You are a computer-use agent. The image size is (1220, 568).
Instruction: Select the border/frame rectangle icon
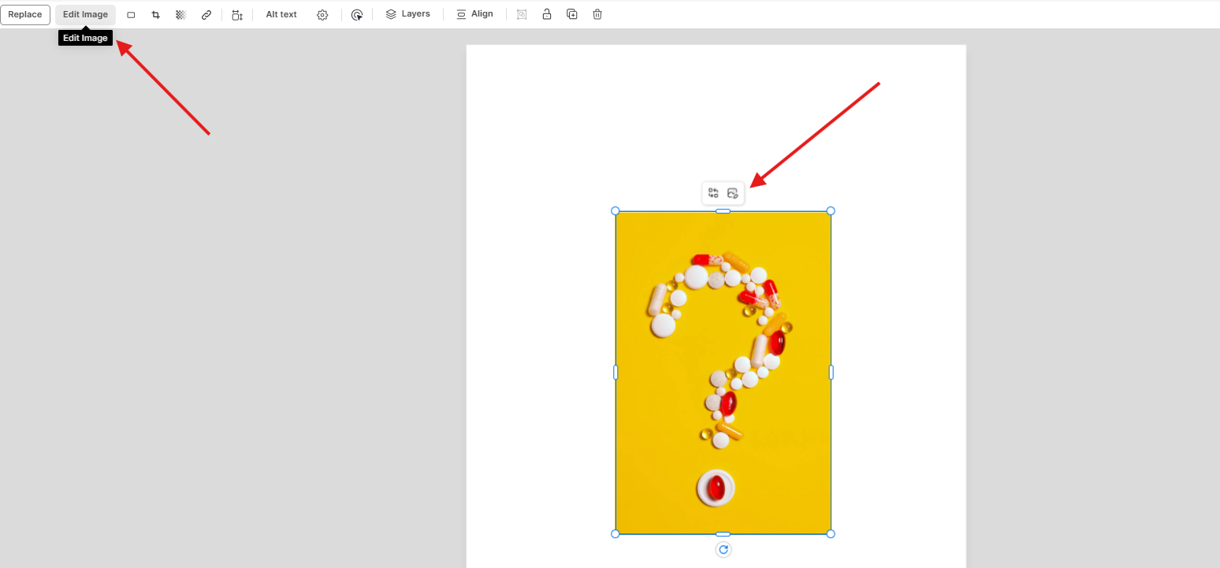[x=131, y=15]
